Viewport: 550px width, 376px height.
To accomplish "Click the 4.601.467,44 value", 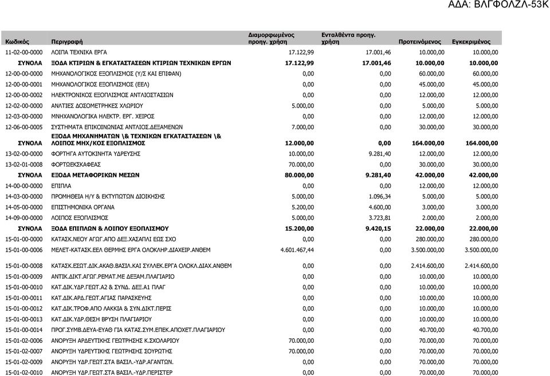I will point(297,250).
